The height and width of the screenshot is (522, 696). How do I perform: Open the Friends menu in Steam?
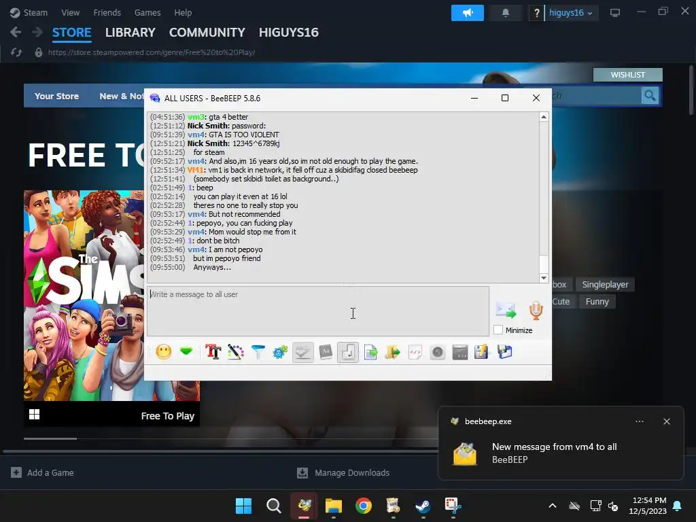[107, 12]
